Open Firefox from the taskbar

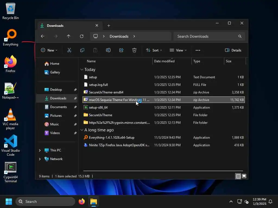pos(81,201)
